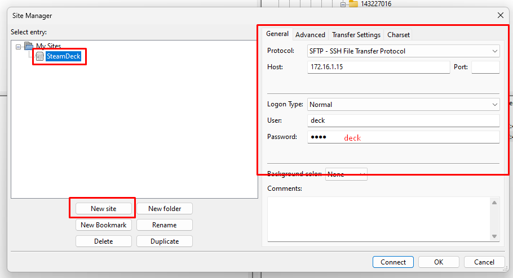
Task: Click the New site button
Action: pyautogui.click(x=104, y=209)
